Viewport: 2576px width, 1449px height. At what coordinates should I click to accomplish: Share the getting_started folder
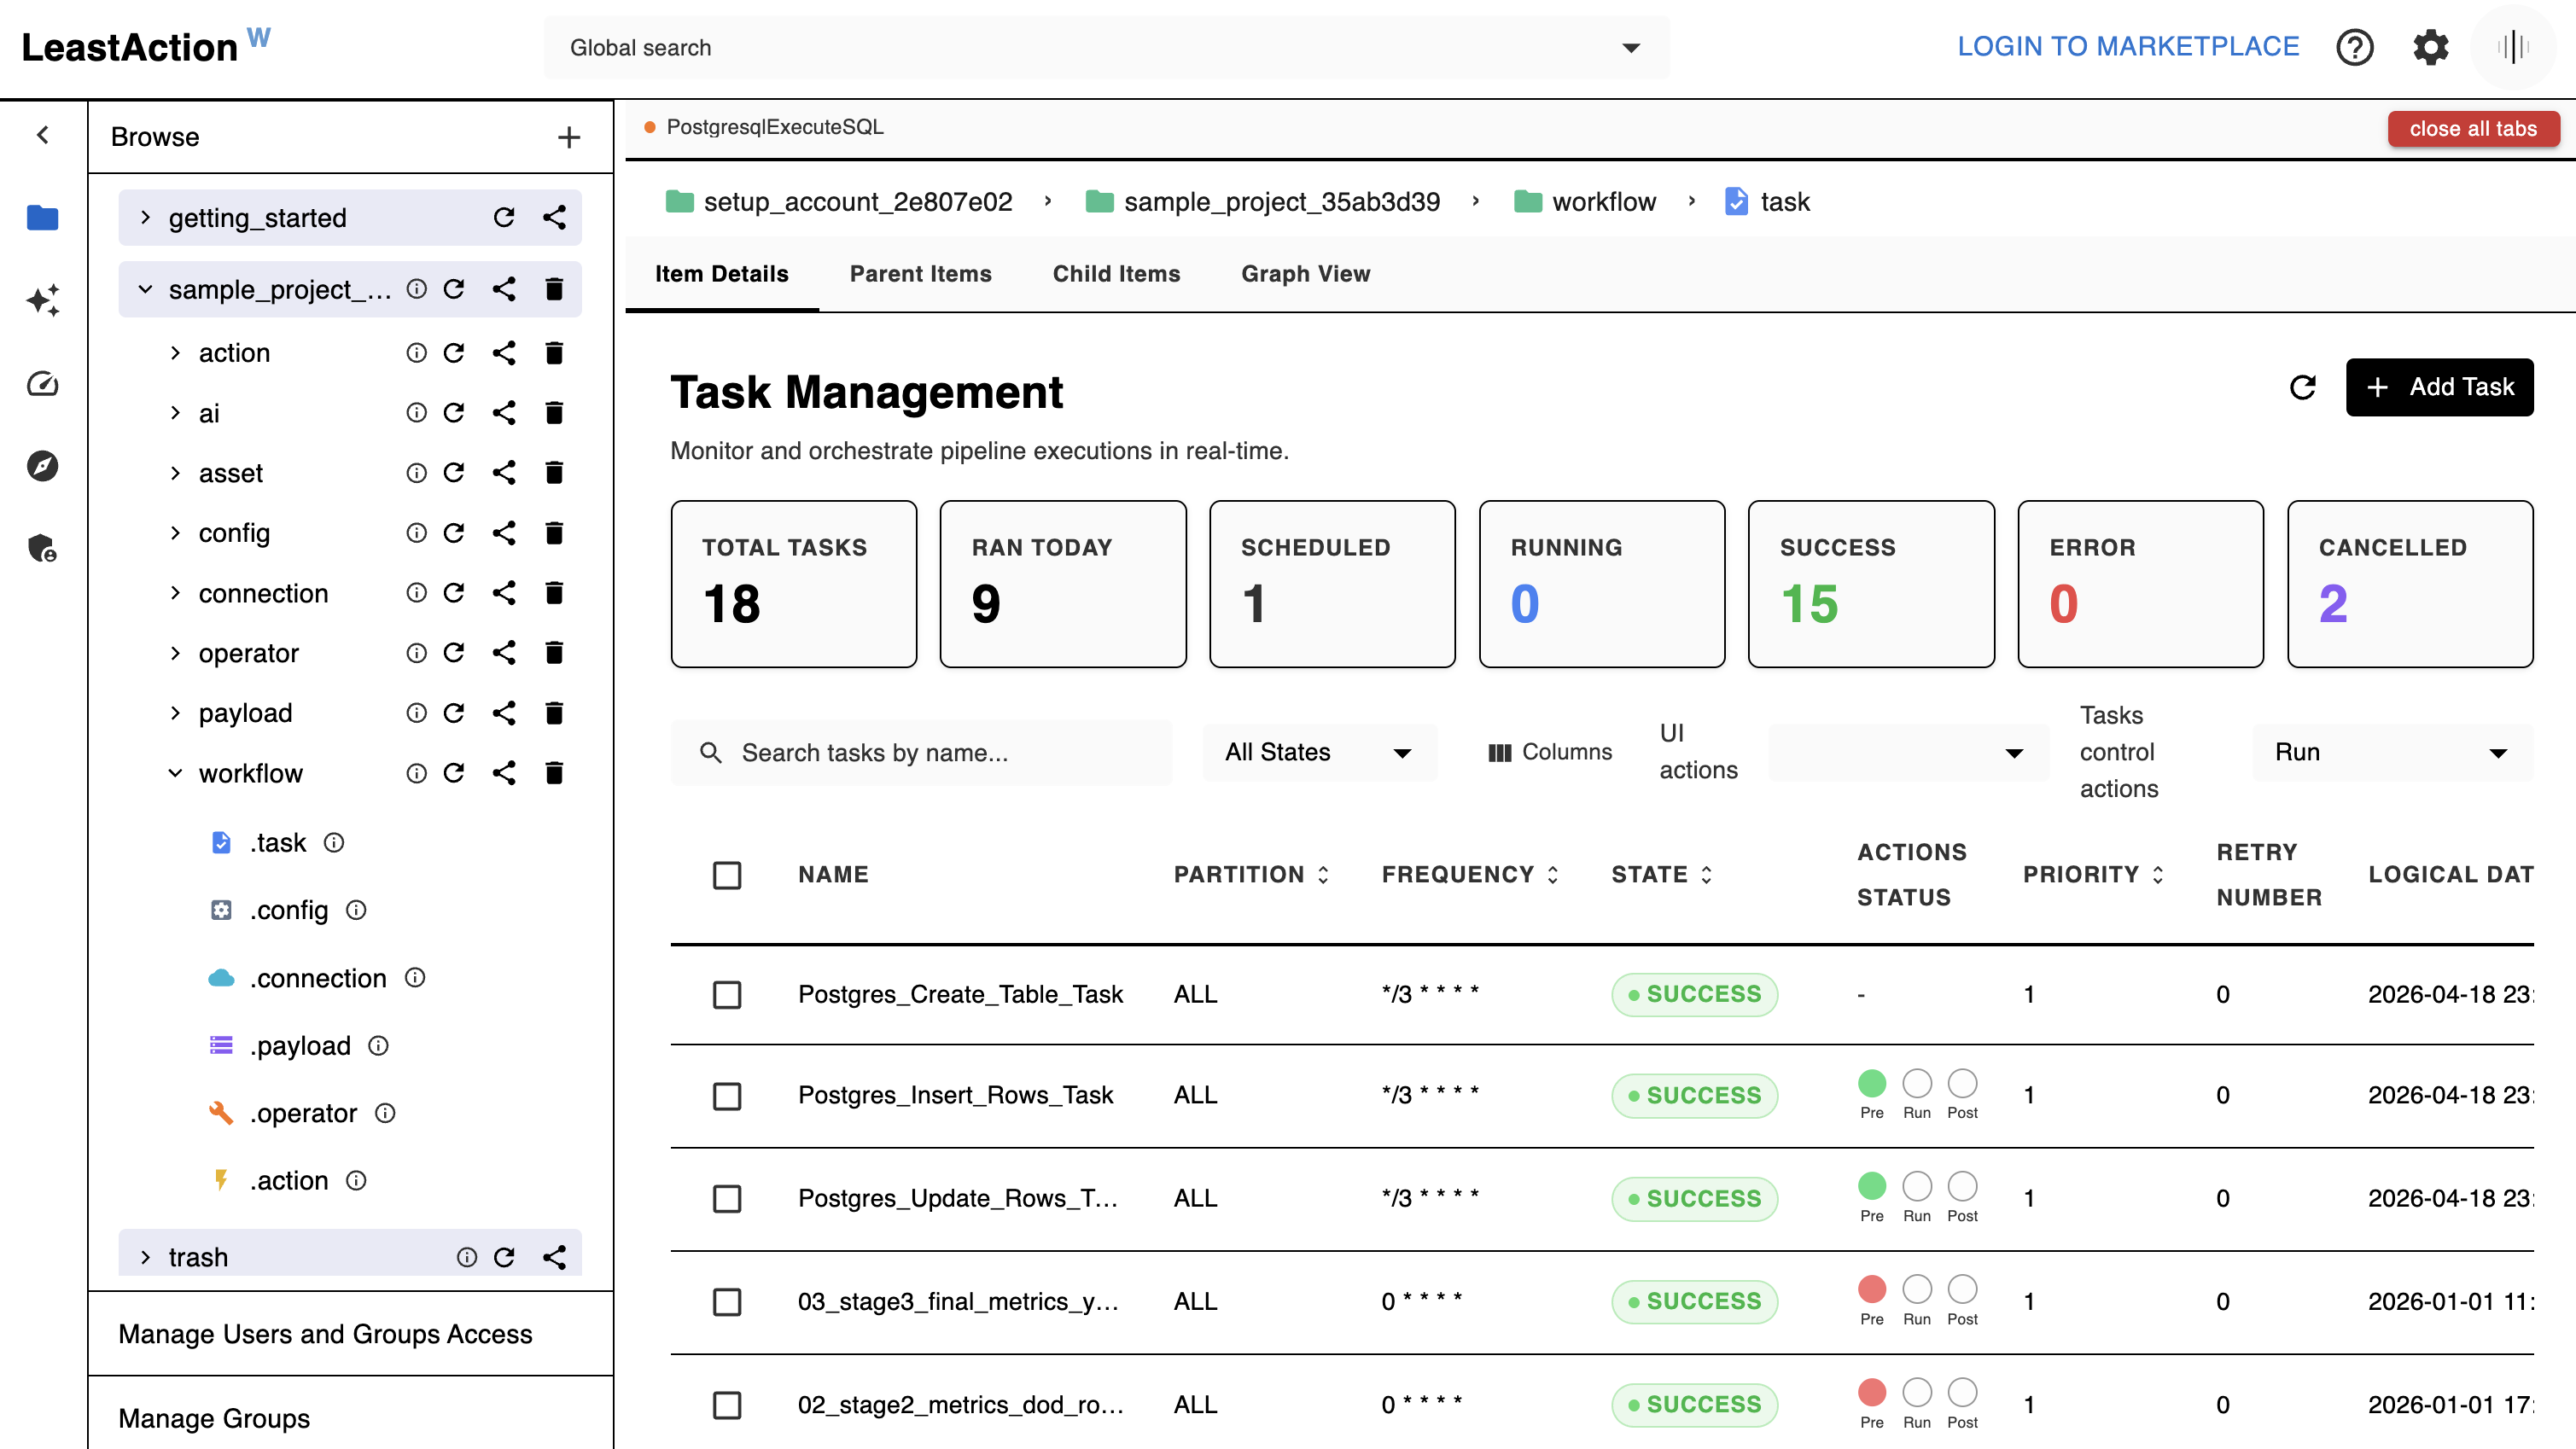tap(554, 217)
